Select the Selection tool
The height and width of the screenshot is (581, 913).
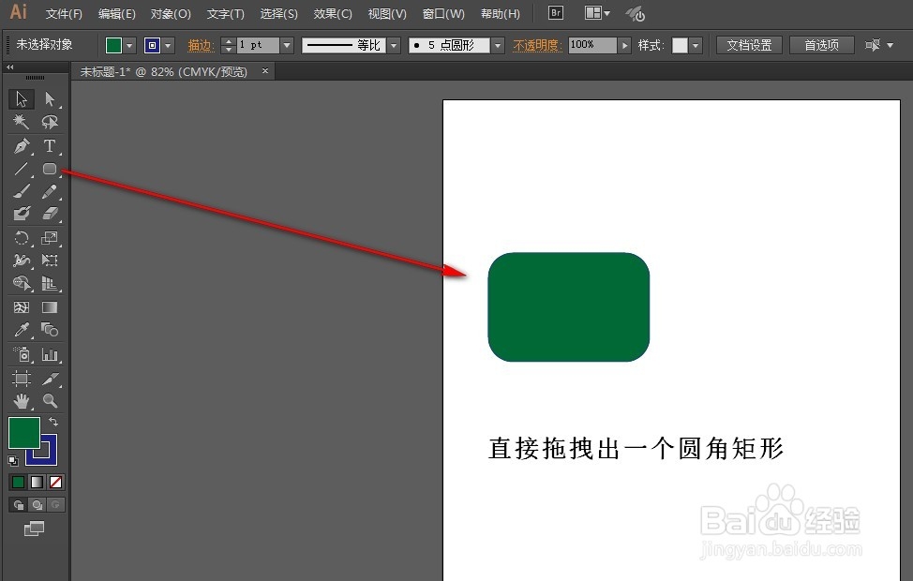tap(21, 98)
